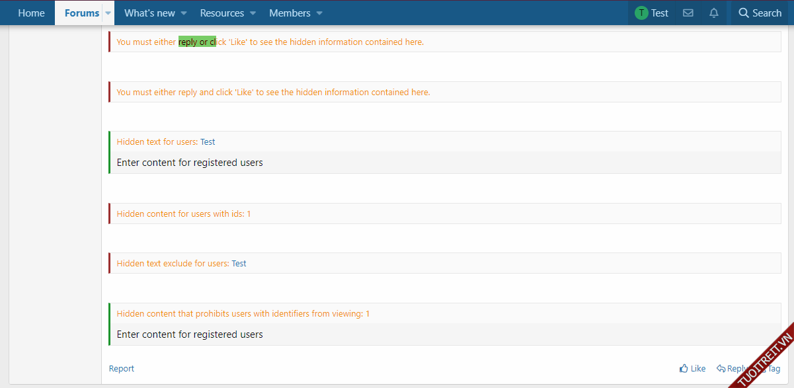Go to the Home tab
Image resolution: width=794 pixels, height=388 pixels.
31,13
